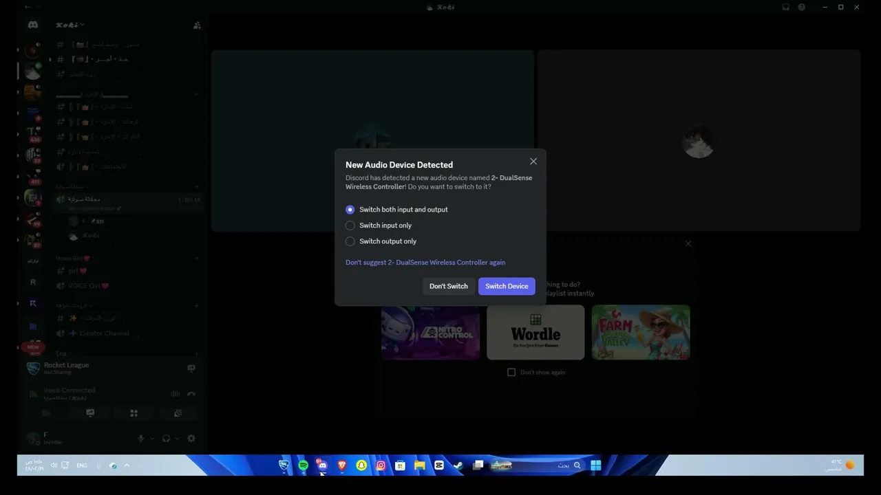Select Switch input only radio

tap(350, 225)
